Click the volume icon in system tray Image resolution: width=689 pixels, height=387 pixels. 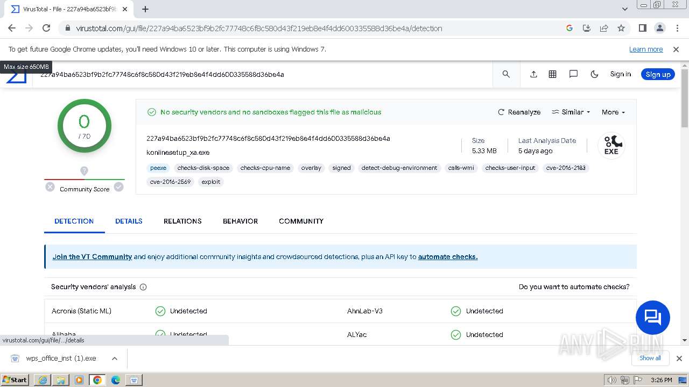[613, 380]
